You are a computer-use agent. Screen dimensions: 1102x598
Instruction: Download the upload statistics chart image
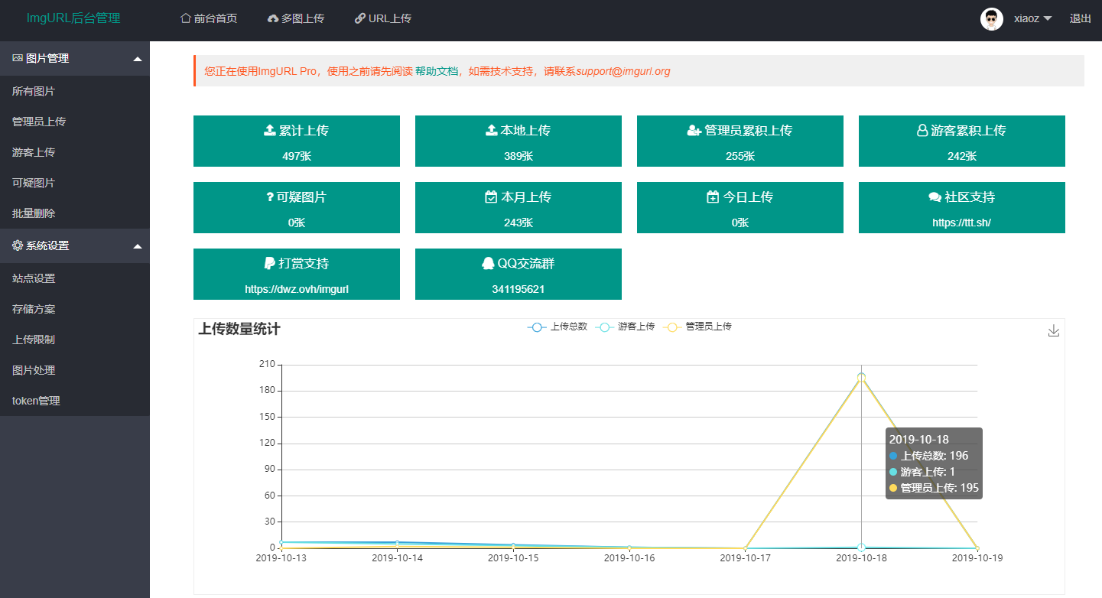pos(1053,330)
